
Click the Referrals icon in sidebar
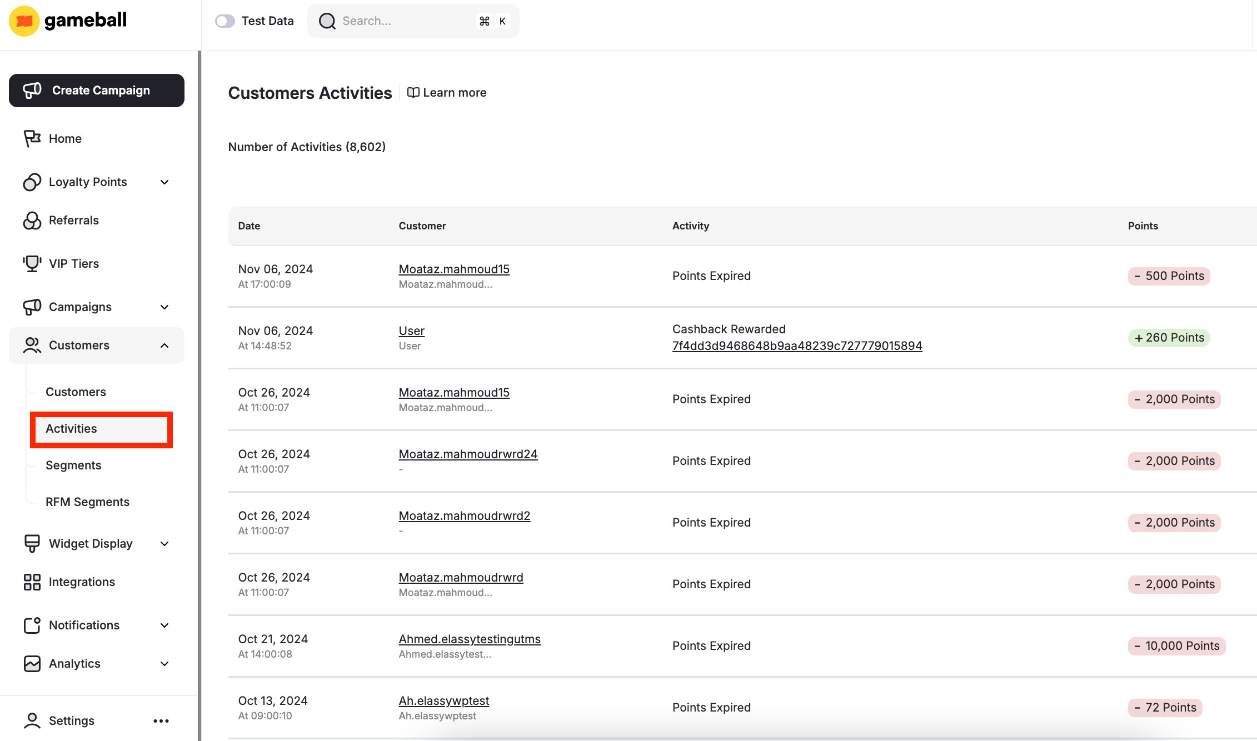coord(32,220)
